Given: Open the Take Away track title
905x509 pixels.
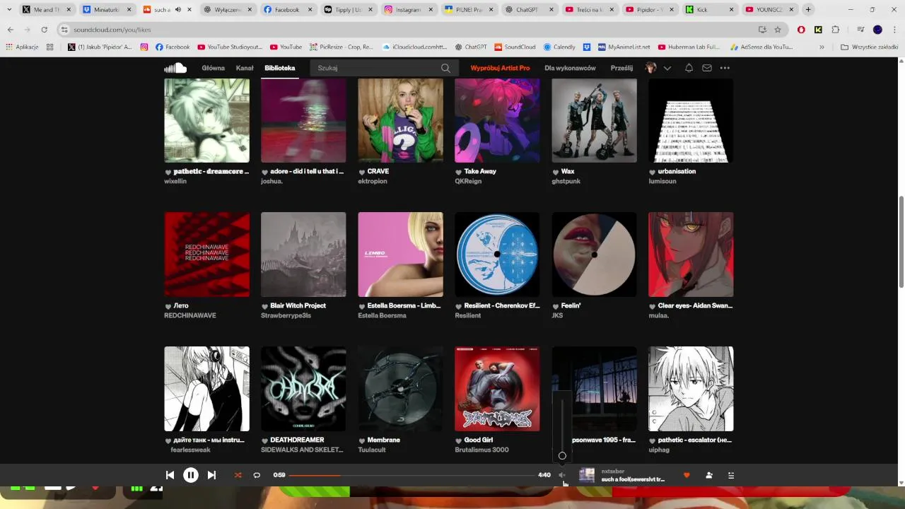Looking at the screenshot, I should point(480,171).
